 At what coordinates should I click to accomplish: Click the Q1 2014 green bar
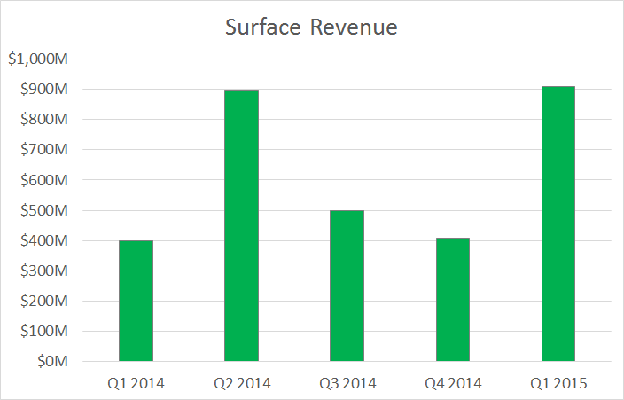pyautogui.click(x=136, y=301)
